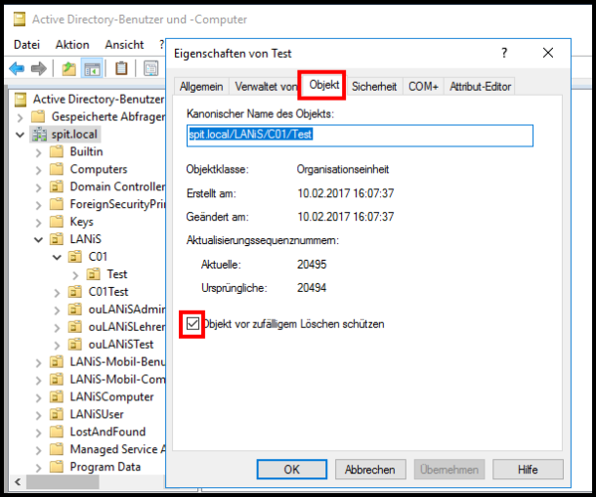Expand the Builtin container node
The width and height of the screenshot is (596, 497).
(39, 151)
